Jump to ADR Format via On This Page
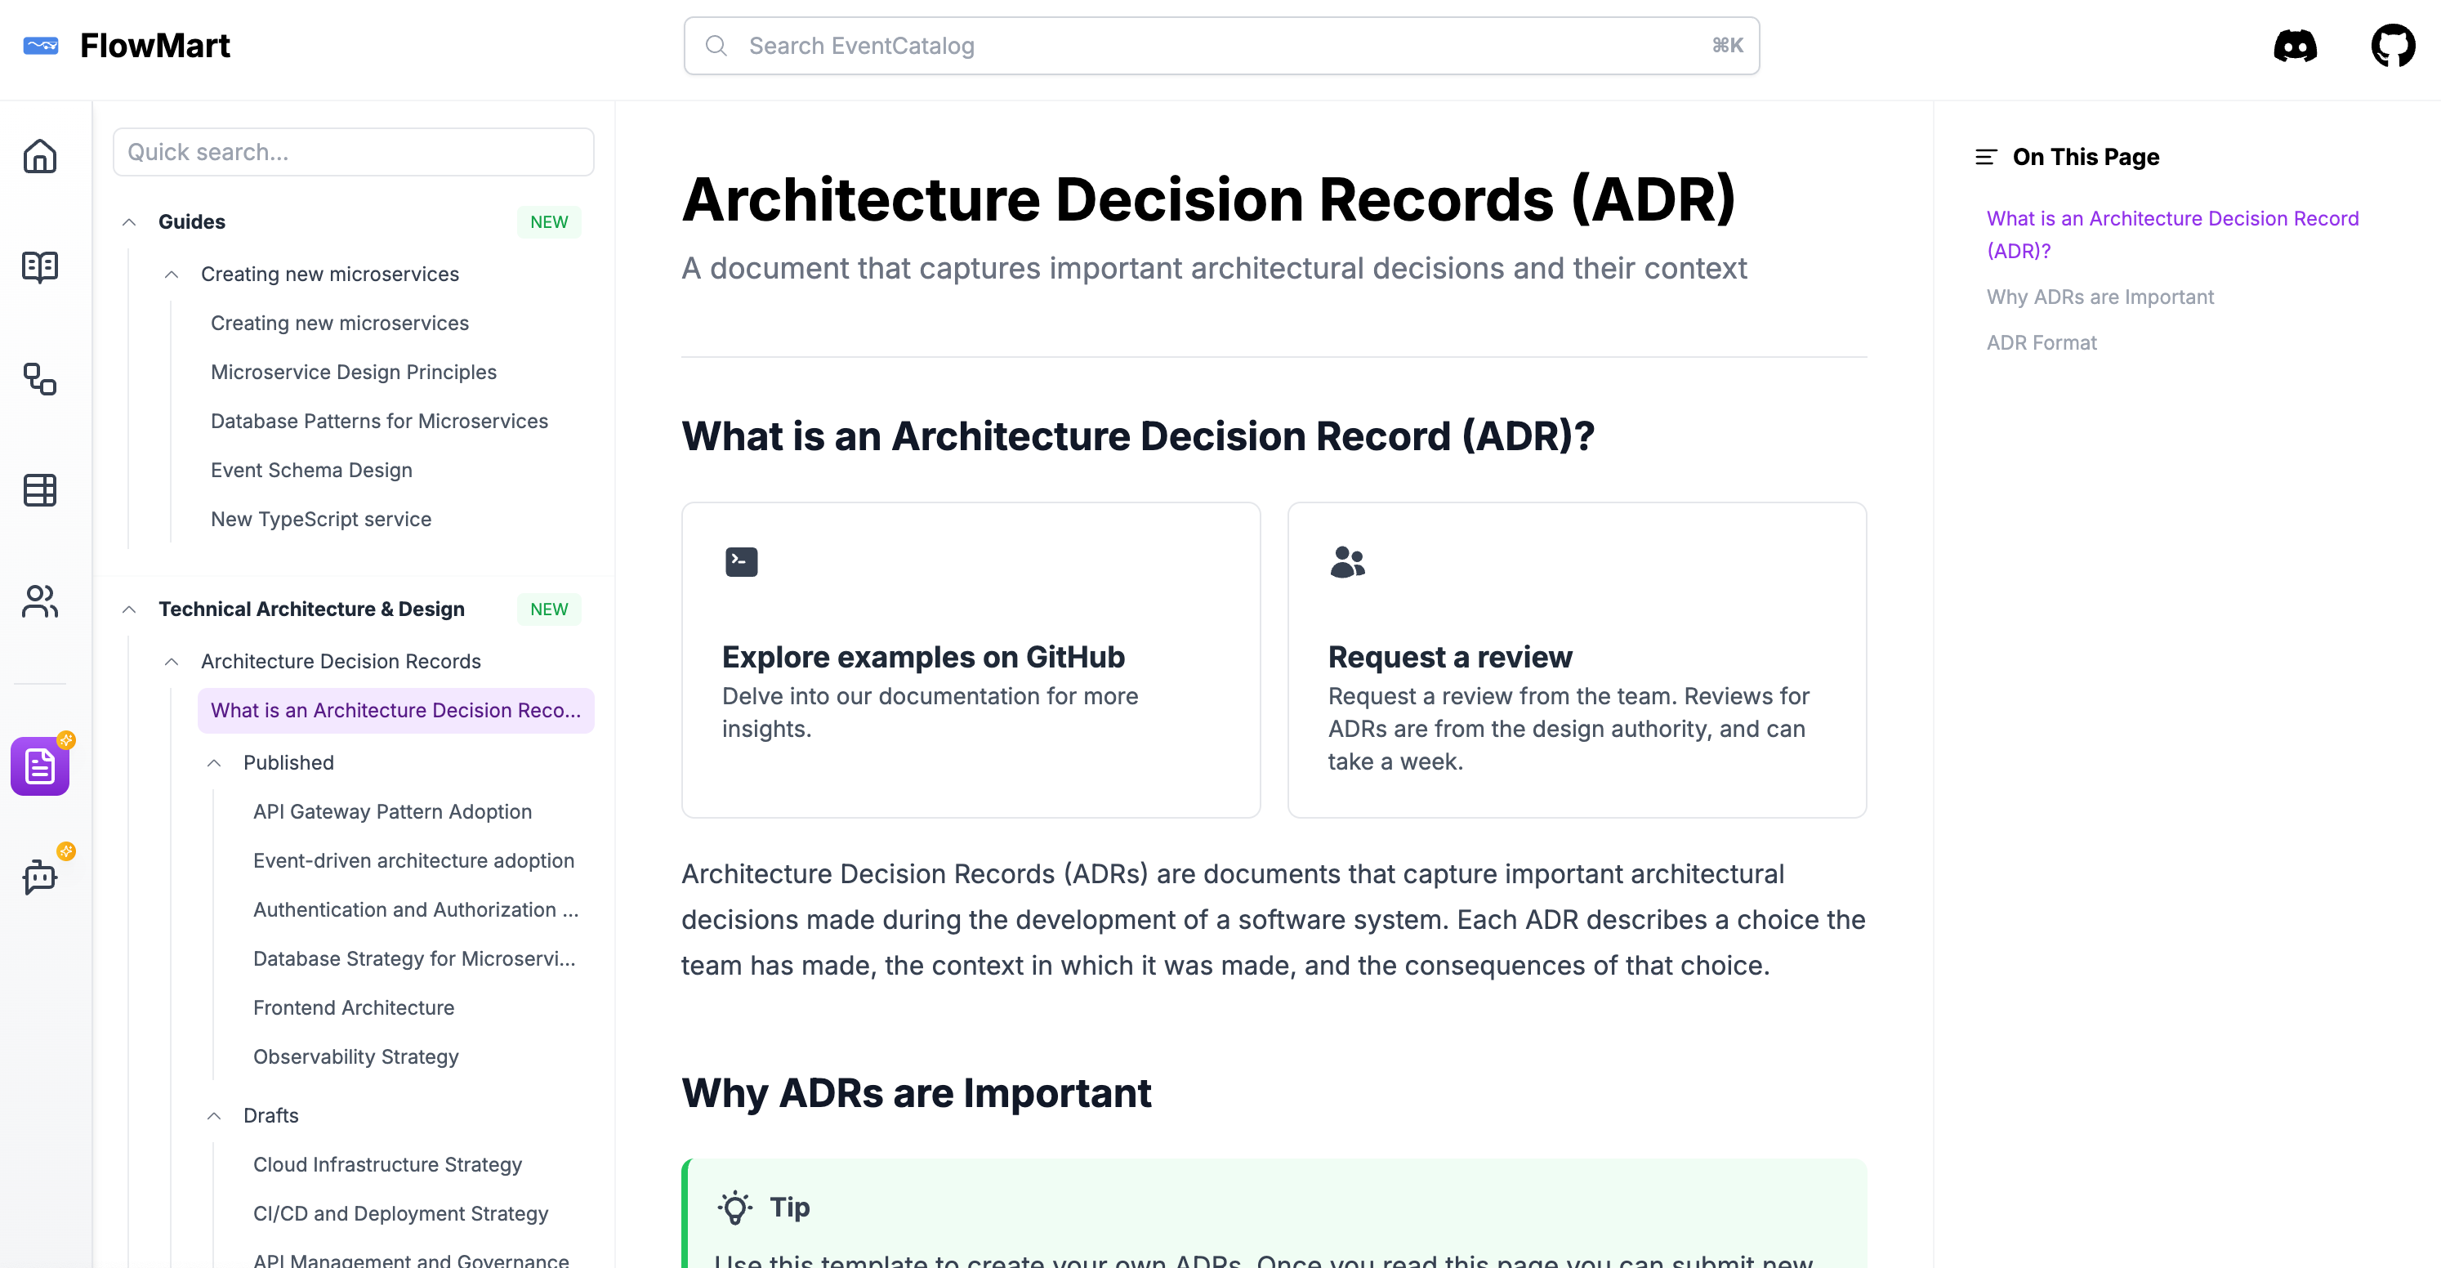2441x1268 pixels. [2042, 342]
